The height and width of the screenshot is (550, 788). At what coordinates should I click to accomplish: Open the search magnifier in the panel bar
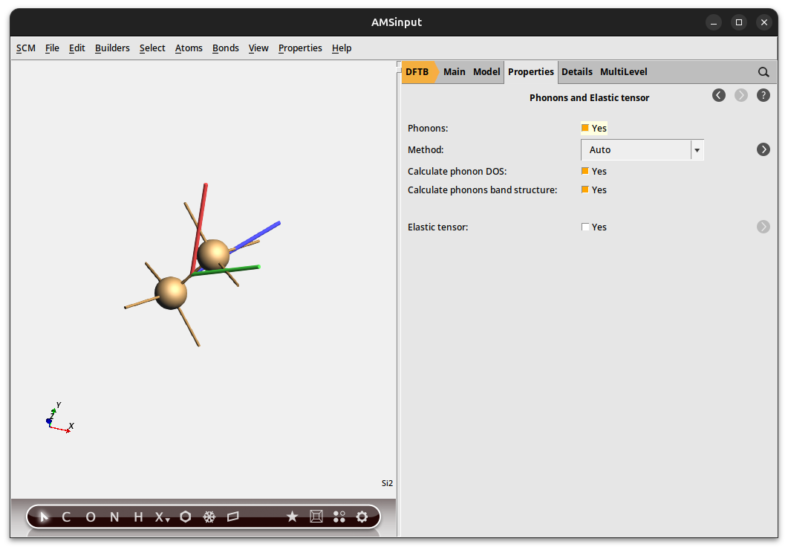pyautogui.click(x=763, y=71)
